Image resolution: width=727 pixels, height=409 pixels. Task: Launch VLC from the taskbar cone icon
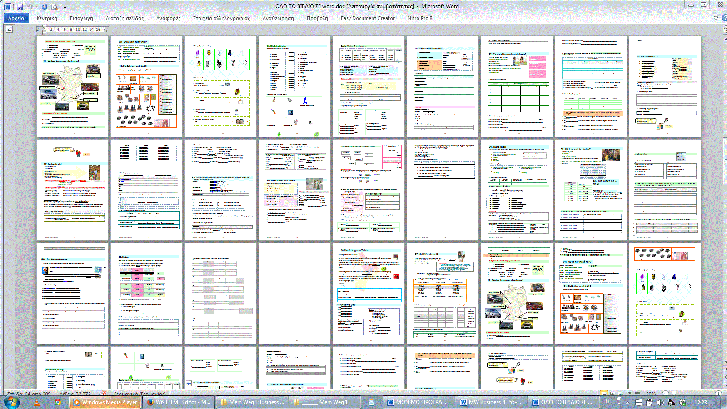point(37,402)
